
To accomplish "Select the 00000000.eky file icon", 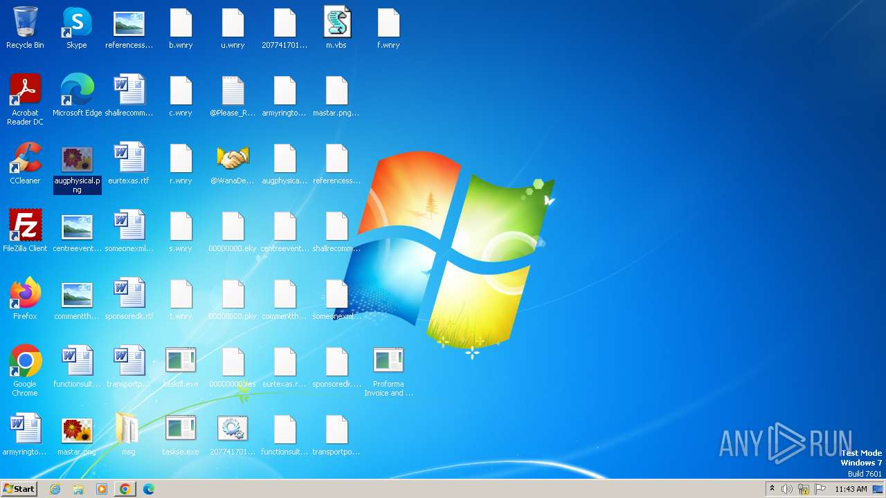I will (x=233, y=232).
